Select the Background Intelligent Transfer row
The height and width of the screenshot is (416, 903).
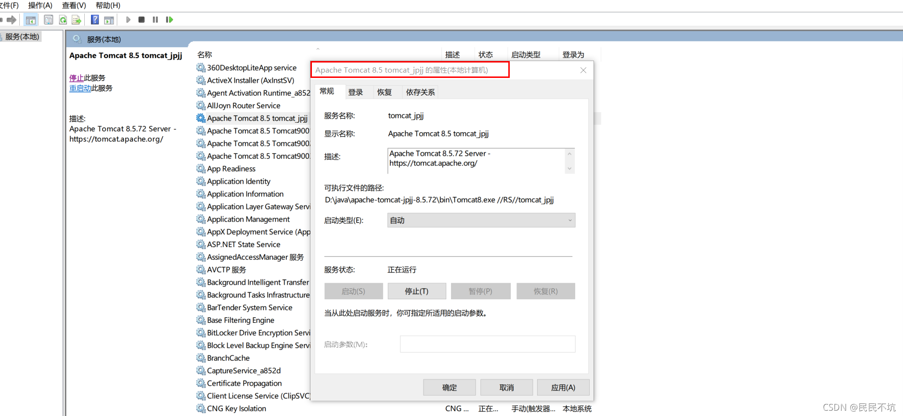[253, 282]
